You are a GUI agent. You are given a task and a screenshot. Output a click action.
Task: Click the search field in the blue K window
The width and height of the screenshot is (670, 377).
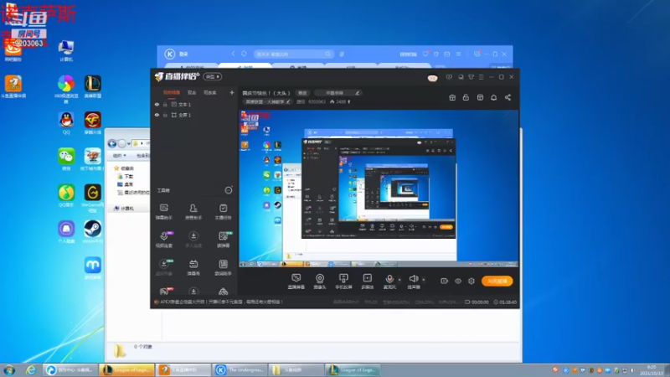click(x=293, y=54)
